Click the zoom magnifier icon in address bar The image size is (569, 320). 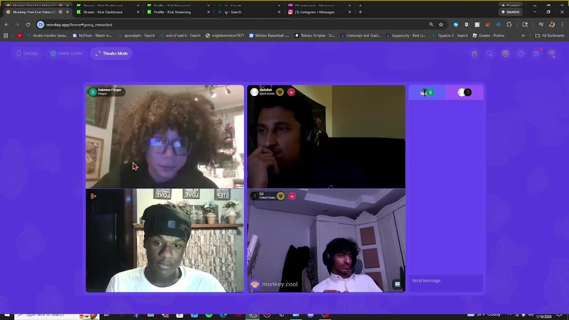click(x=431, y=24)
